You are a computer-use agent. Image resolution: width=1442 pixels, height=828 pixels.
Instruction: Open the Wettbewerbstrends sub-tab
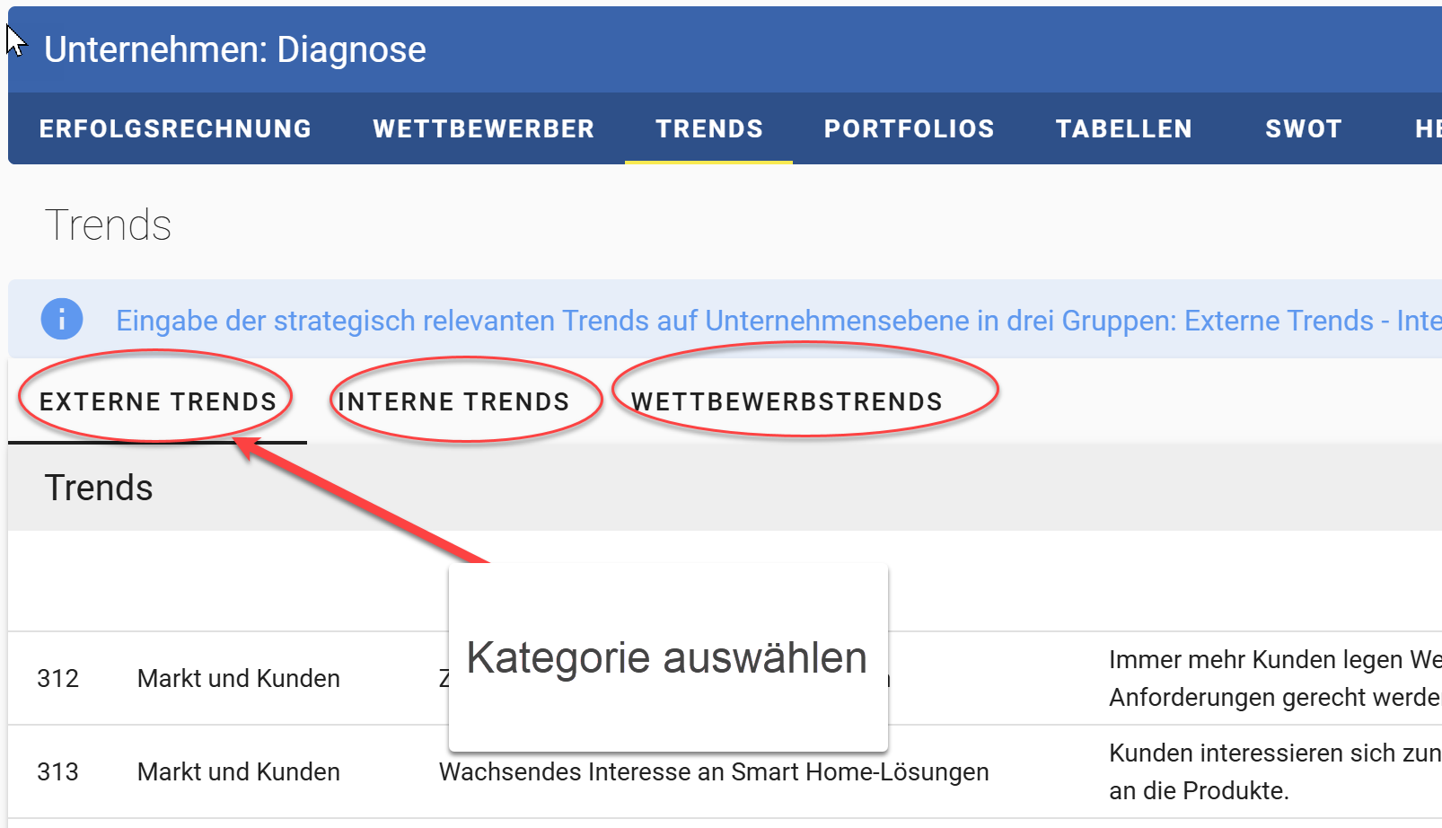tap(787, 401)
